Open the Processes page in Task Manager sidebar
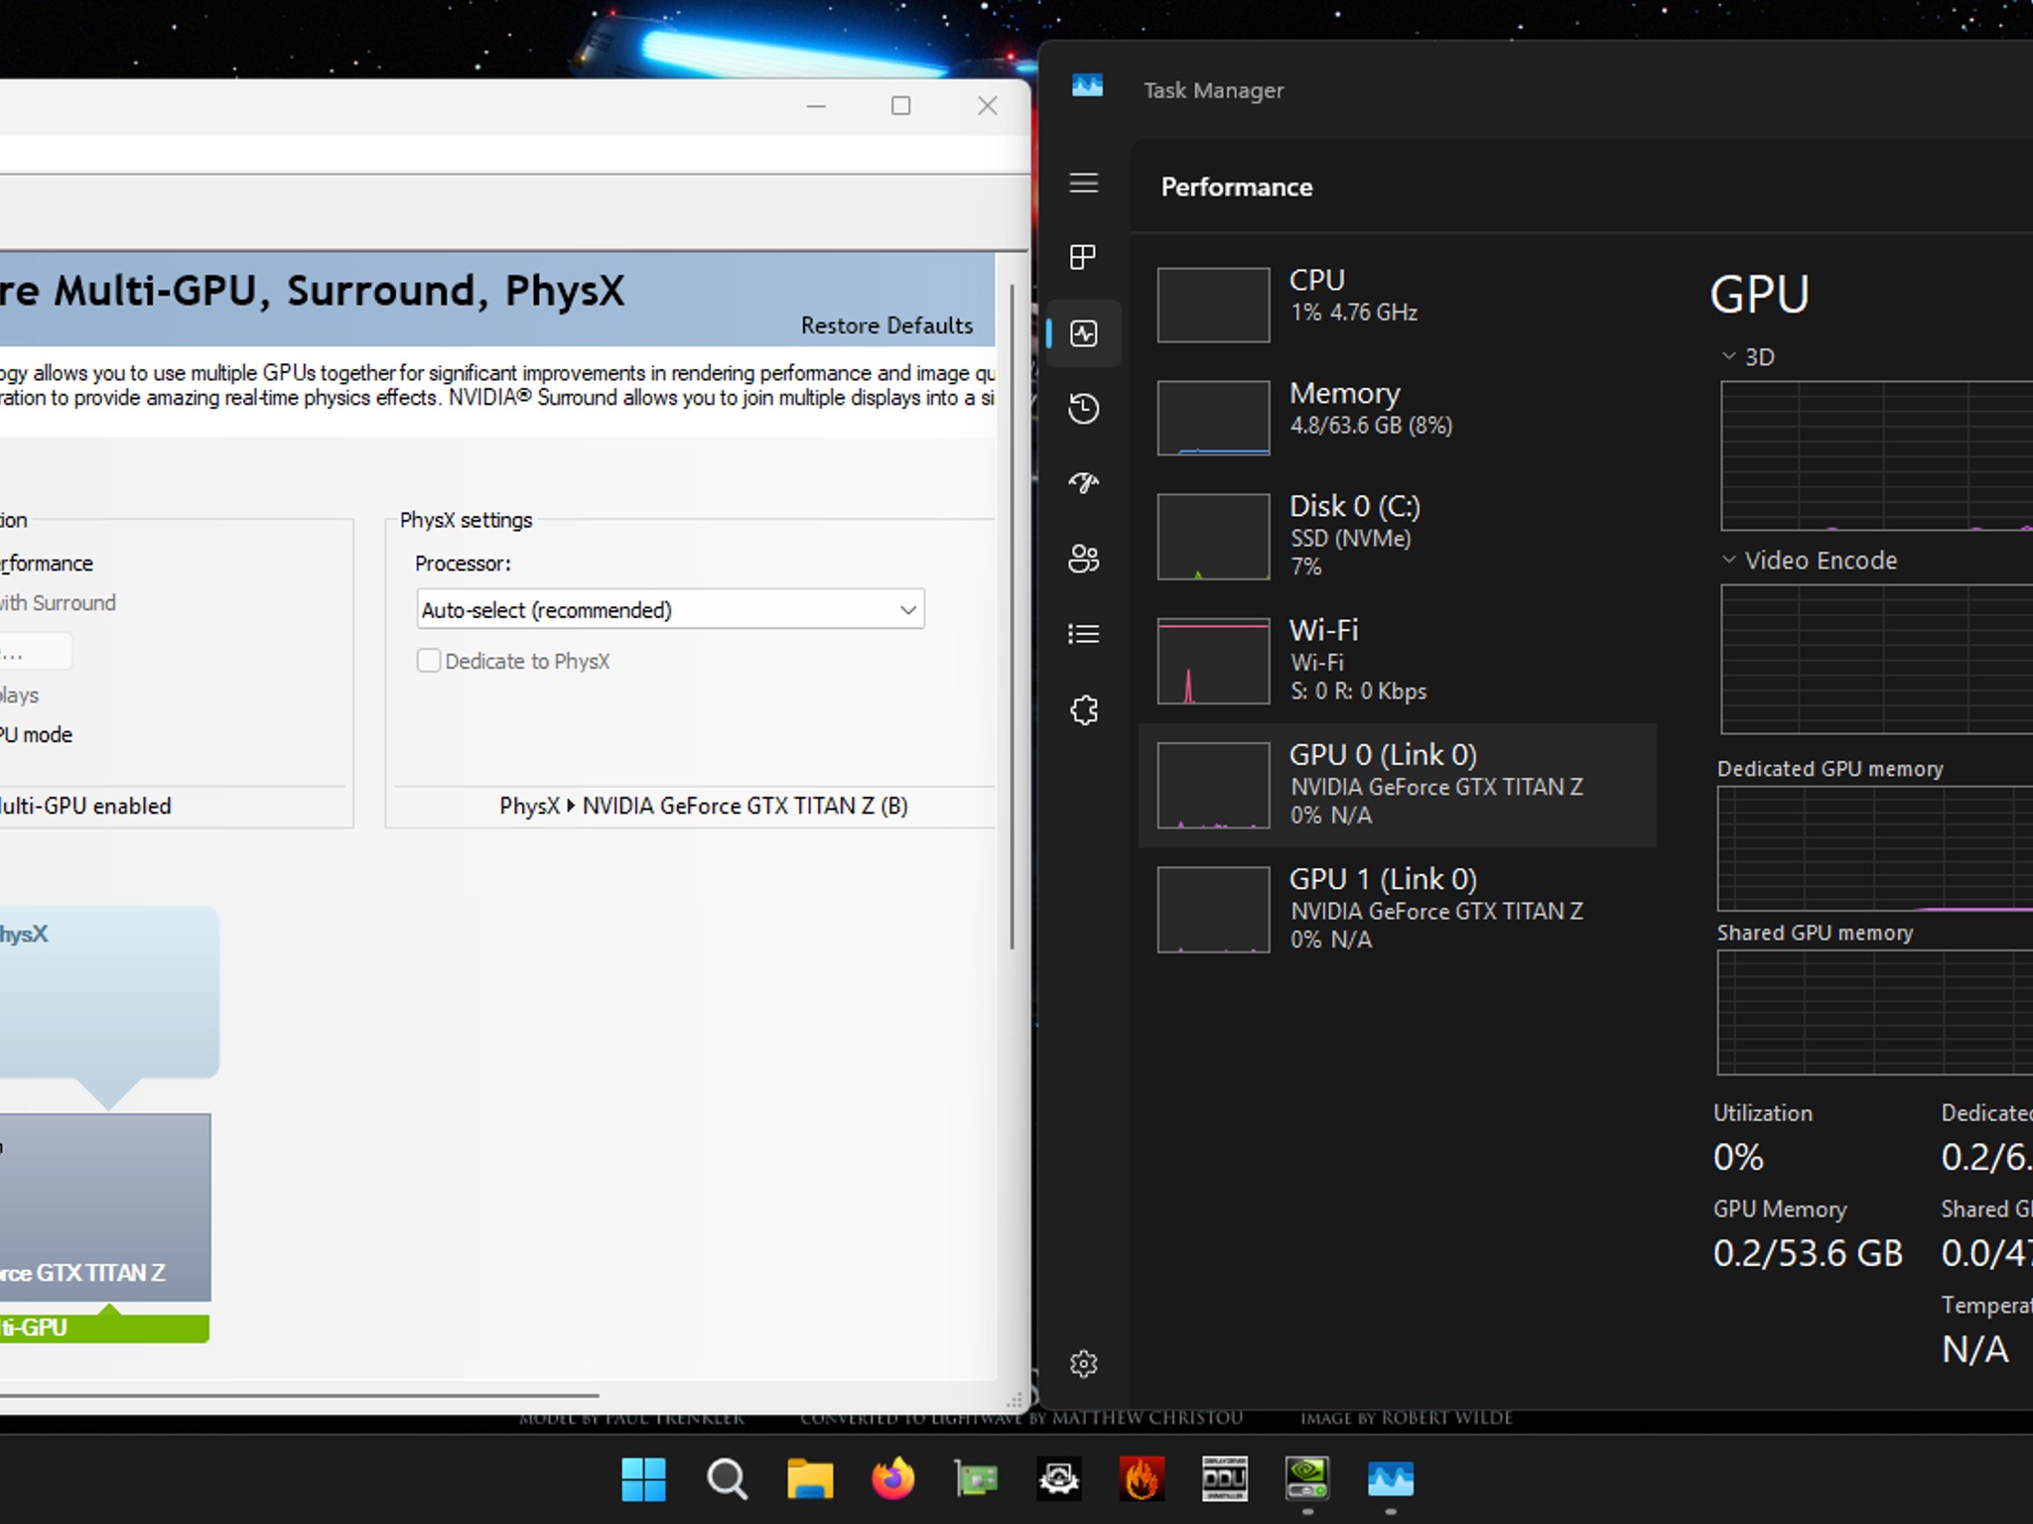The width and height of the screenshot is (2033, 1524). (x=1083, y=257)
